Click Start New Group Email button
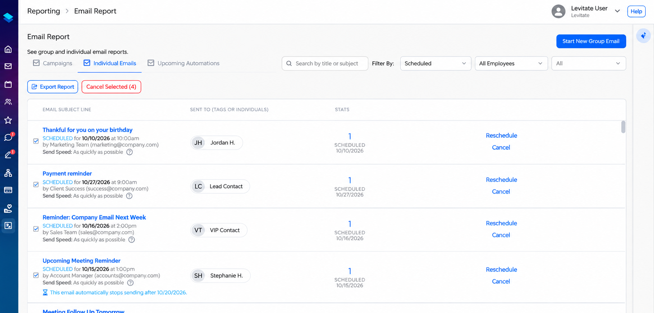The image size is (654, 313). point(591,41)
